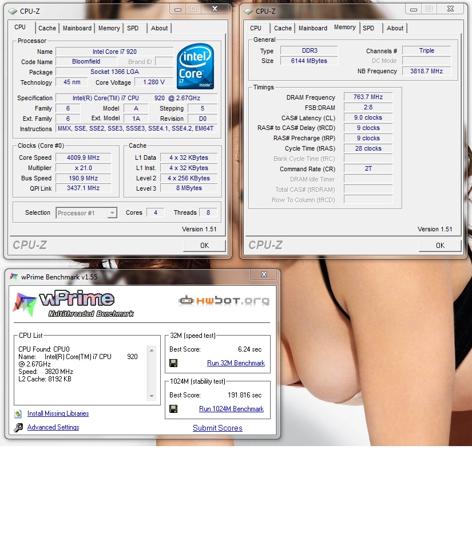Click the Command Rate value 2T
The height and width of the screenshot is (536, 472).
[368, 168]
